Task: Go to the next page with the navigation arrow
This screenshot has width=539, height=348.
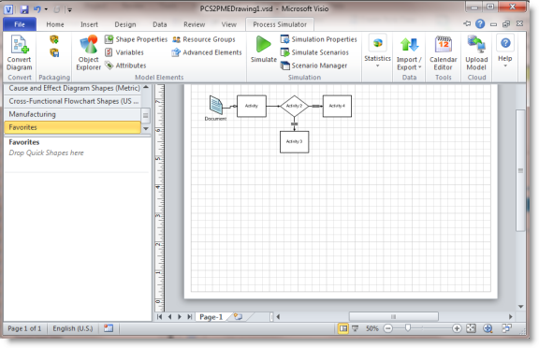Action: [x=180, y=317]
